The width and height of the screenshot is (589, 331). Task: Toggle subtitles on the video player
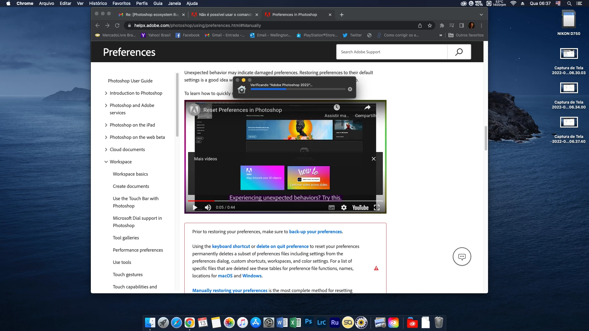[332, 207]
